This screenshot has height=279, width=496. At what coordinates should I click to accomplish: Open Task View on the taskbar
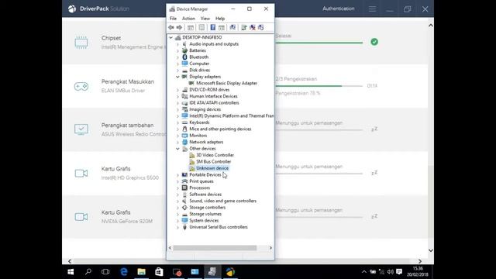105,272
